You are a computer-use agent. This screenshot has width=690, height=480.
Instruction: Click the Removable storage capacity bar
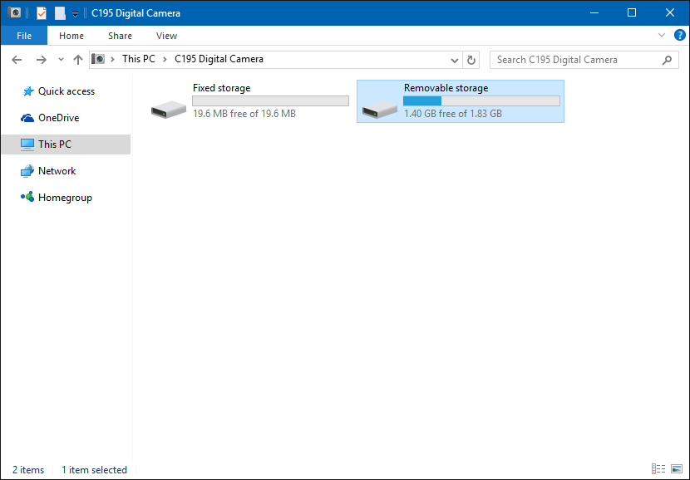pos(482,101)
